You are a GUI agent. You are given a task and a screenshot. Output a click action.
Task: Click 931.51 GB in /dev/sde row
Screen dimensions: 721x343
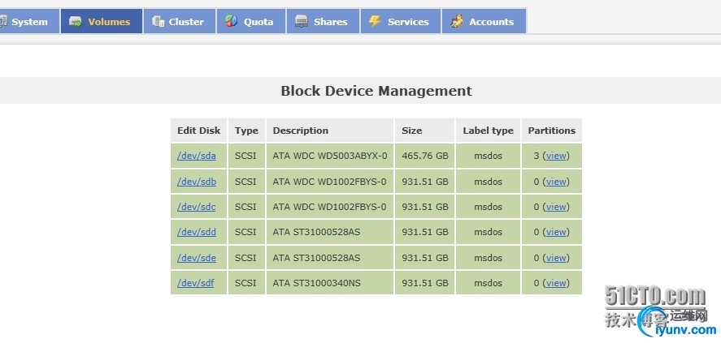click(425, 258)
